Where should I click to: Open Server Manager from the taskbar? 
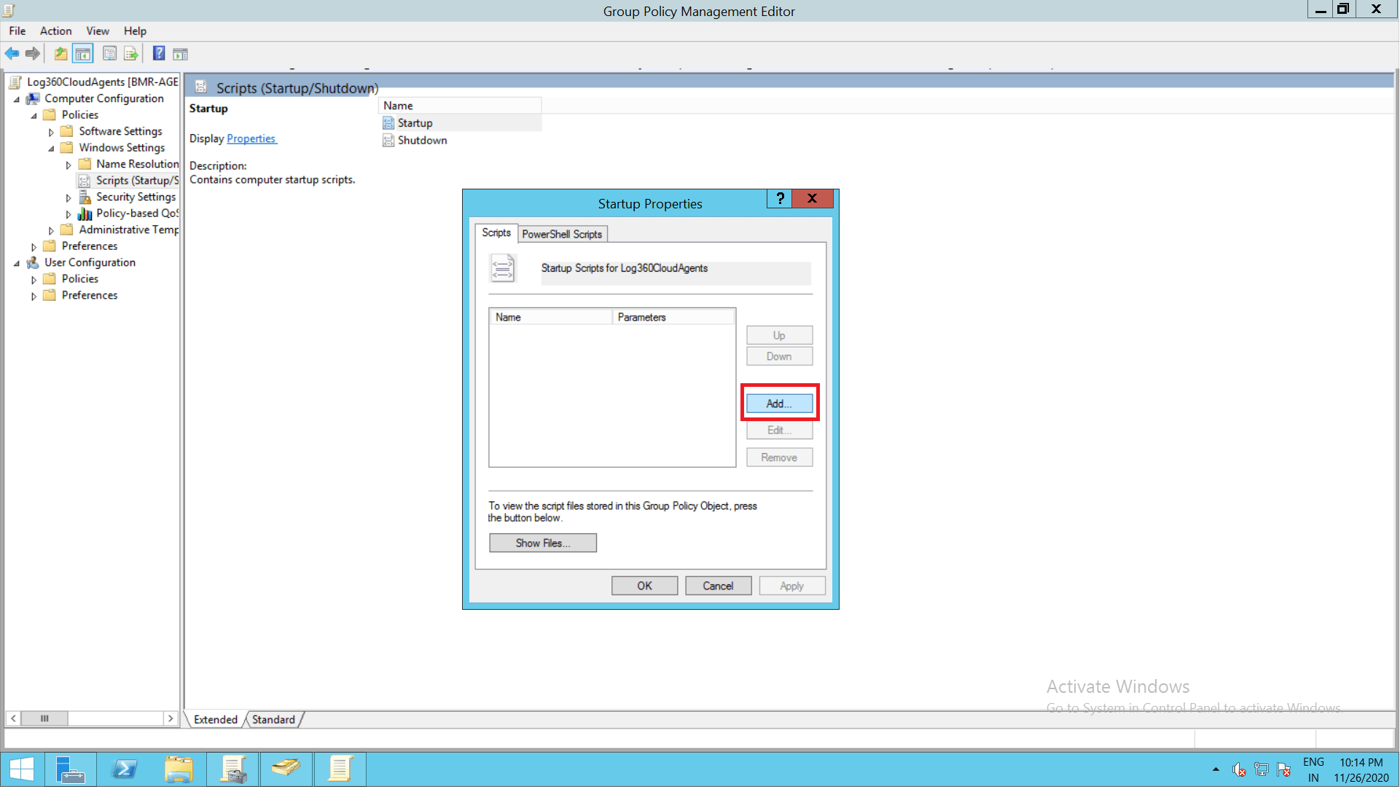71,769
